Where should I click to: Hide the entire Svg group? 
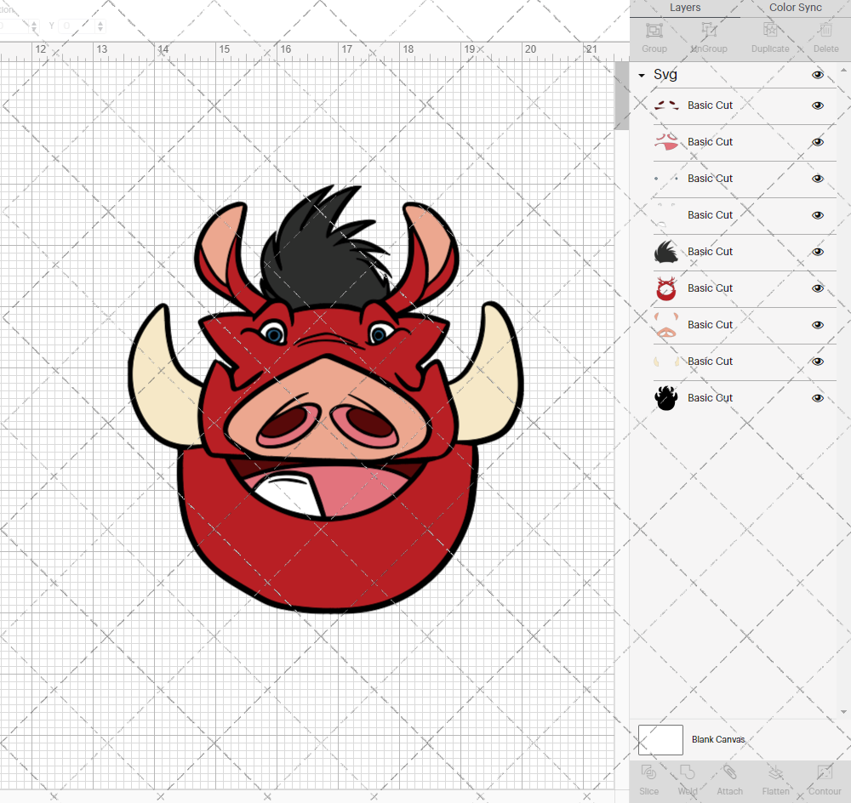pos(817,75)
